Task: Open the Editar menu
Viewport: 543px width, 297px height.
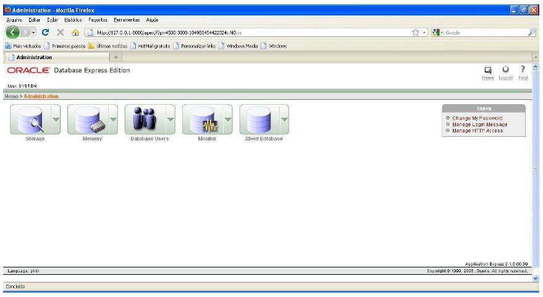Action: (x=34, y=20)
